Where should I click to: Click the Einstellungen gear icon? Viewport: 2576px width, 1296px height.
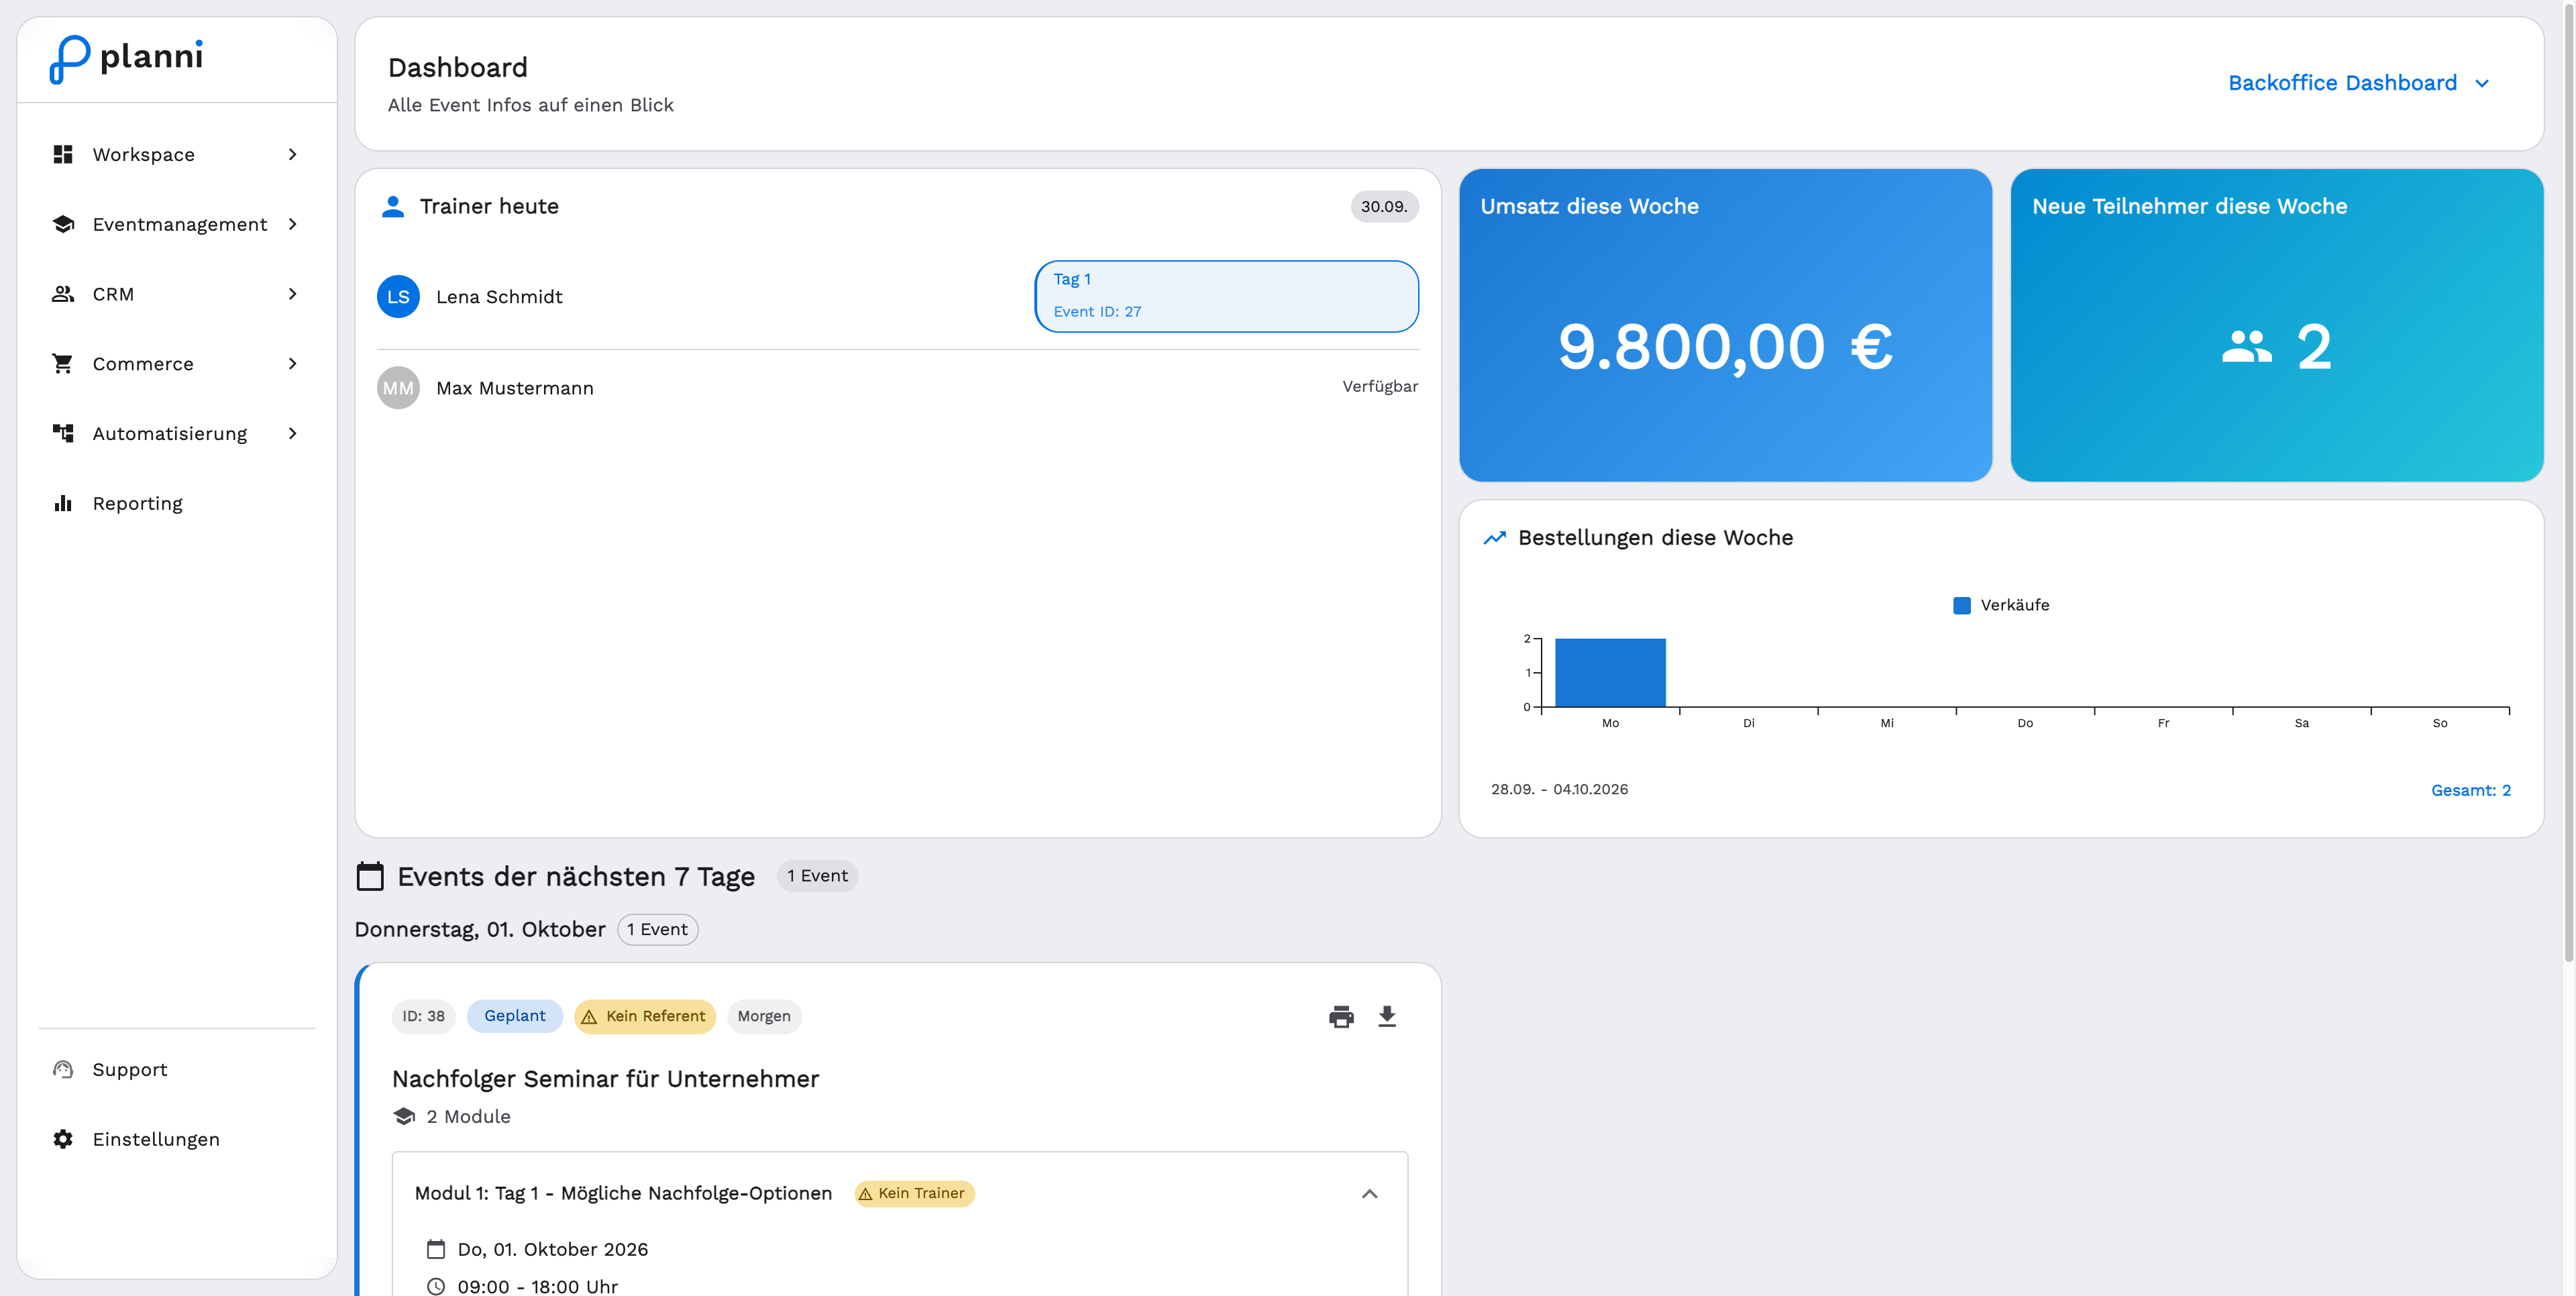(x=63, y=1139)
